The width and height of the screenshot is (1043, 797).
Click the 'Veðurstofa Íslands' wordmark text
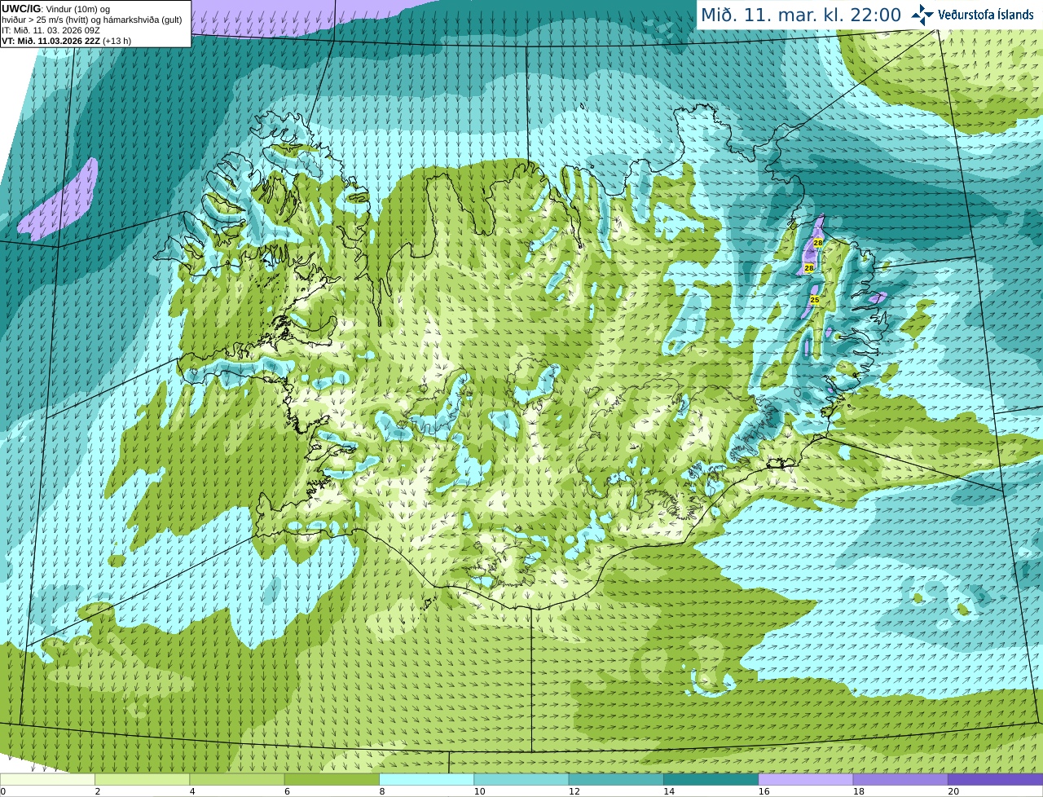985,15
